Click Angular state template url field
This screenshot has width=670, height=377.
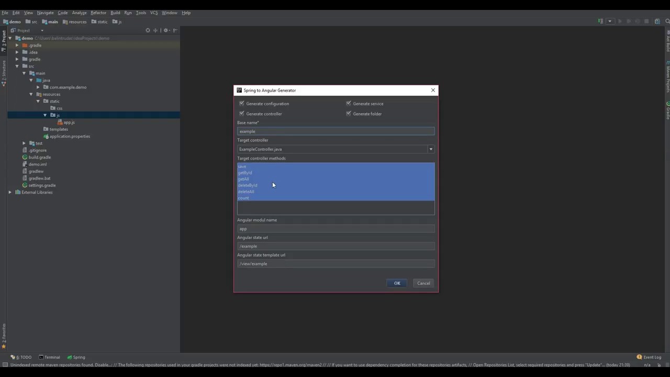point(336,264)
